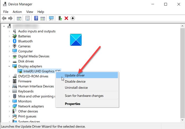Expand the Keyboards chevron
Image resolution: width=185 pixels, height=129 pixels.
(9, 91)
